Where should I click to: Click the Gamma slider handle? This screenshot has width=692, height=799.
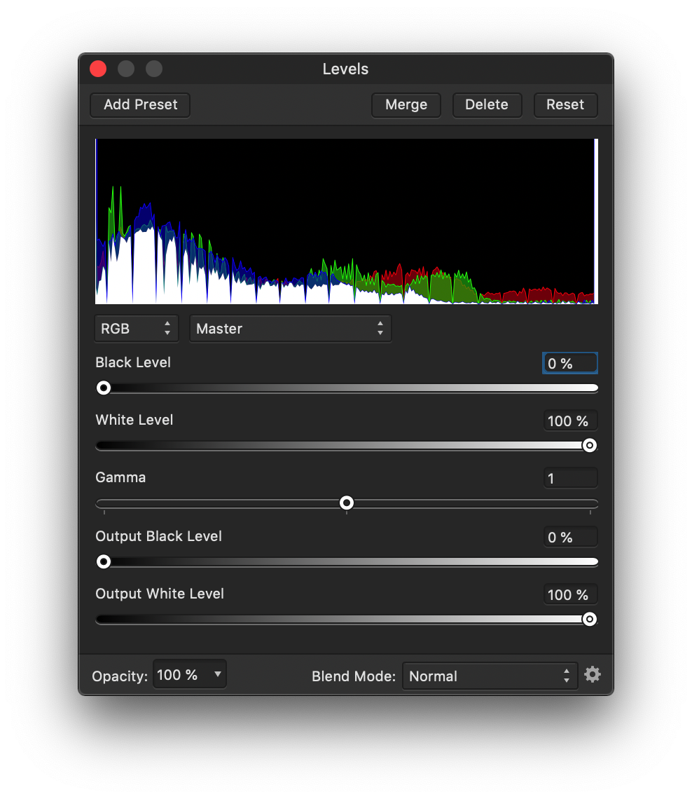(347, 503)
